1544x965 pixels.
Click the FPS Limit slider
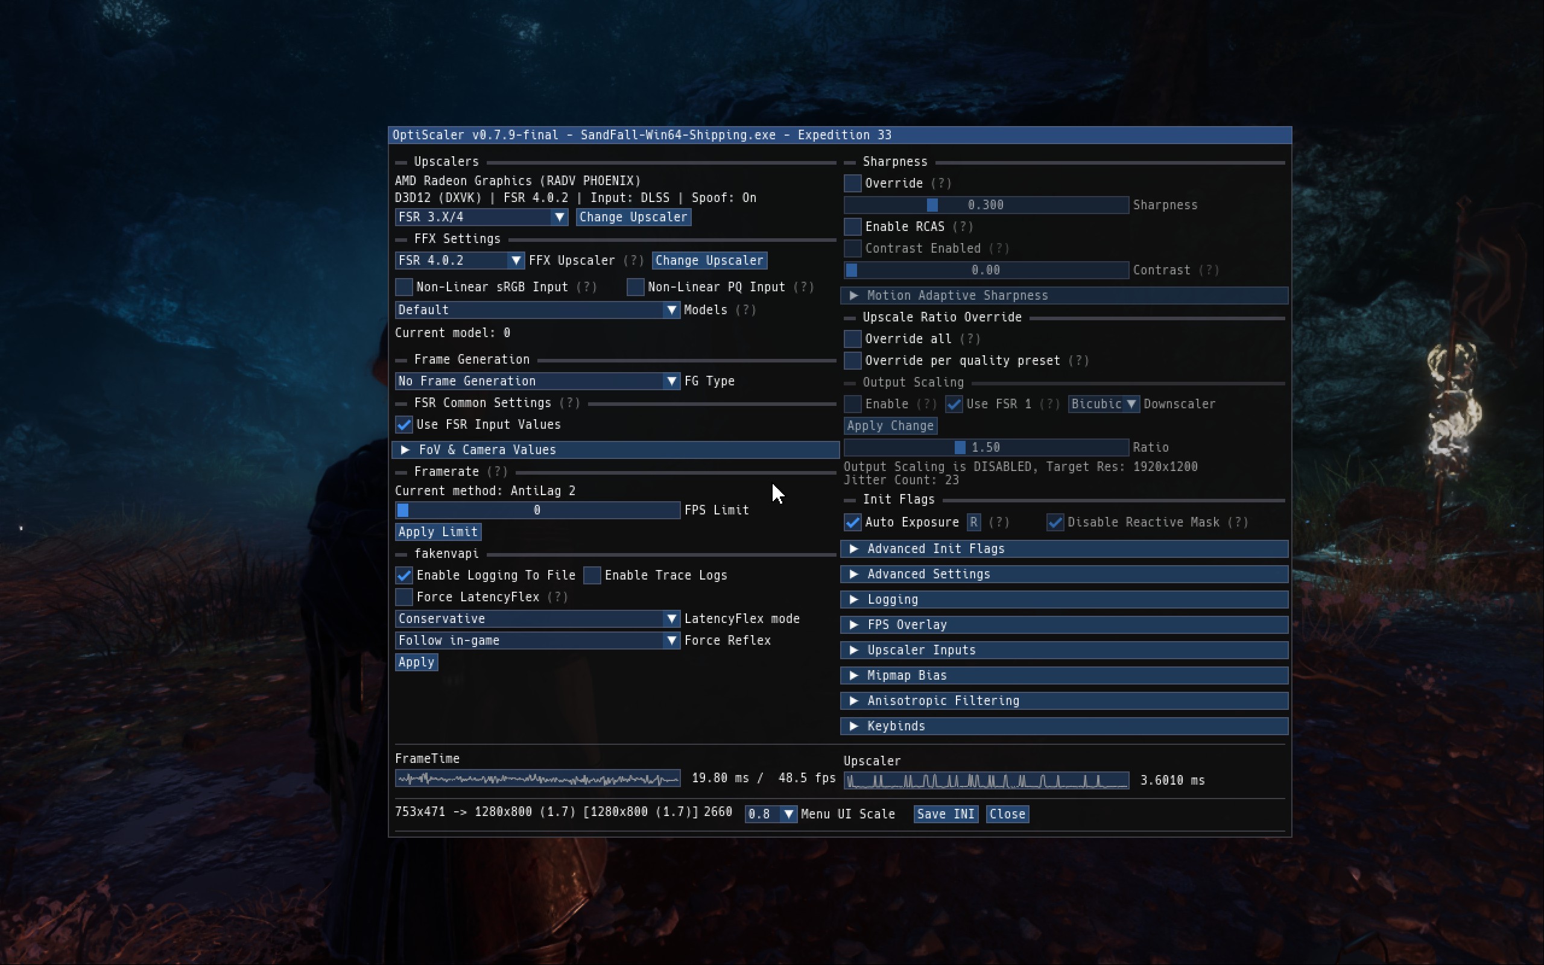pyautogui.click(x=537, y=510)
